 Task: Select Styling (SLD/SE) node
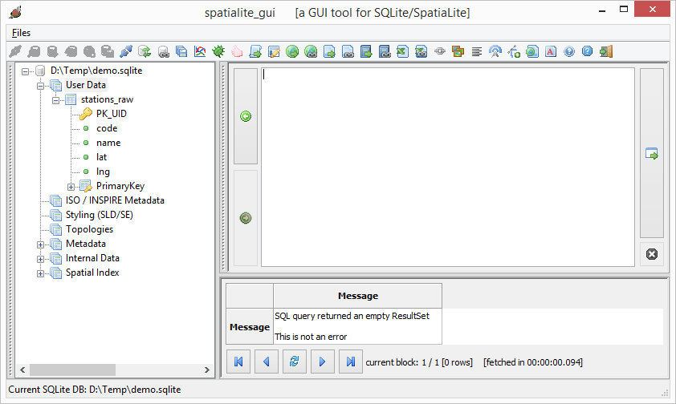pos(100,215)
